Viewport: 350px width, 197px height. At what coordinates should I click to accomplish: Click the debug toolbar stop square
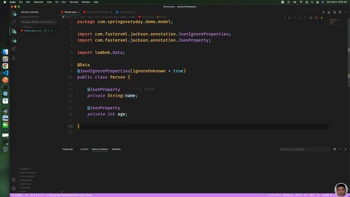316,18
